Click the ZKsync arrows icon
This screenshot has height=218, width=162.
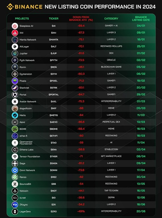tap(15, 205)
